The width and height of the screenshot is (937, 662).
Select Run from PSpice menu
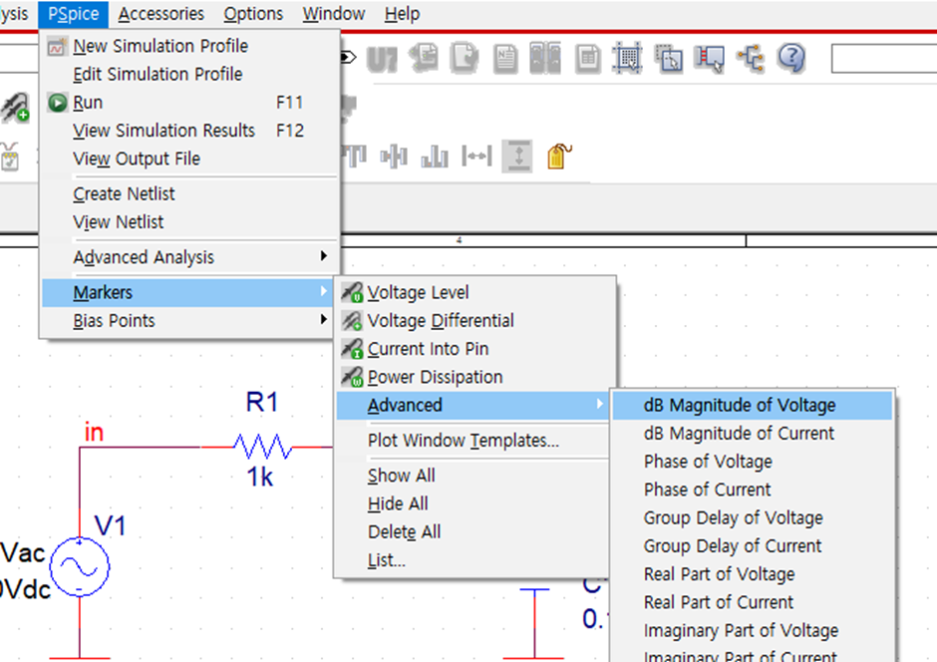pos(189,103)
